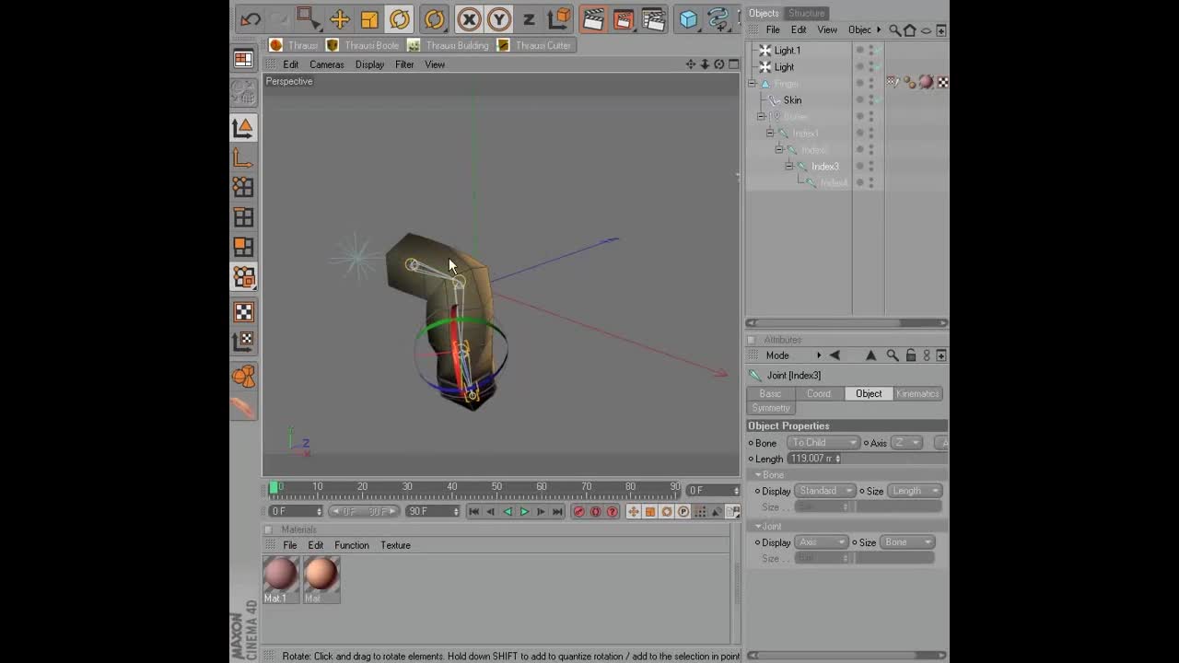Screen dimensions: 1179x663
Task: Render the active view clapperboard icon
Action: click(x=593, y=19)
